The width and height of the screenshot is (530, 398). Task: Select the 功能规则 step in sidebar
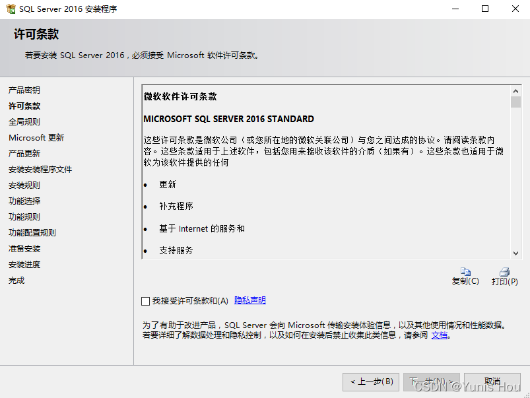(24, 216)
